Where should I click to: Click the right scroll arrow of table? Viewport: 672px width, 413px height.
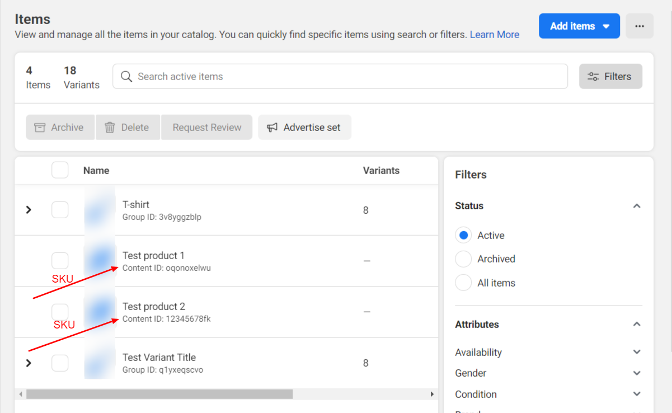[432, 394]
